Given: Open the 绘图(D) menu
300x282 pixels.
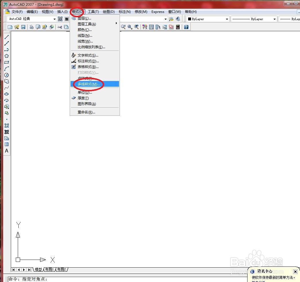Looking at the screenshot, I should (109, 12).
